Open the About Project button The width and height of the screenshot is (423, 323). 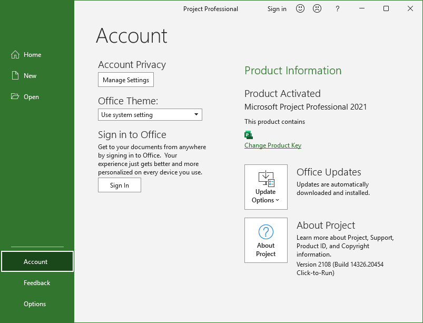coord(266,240)
